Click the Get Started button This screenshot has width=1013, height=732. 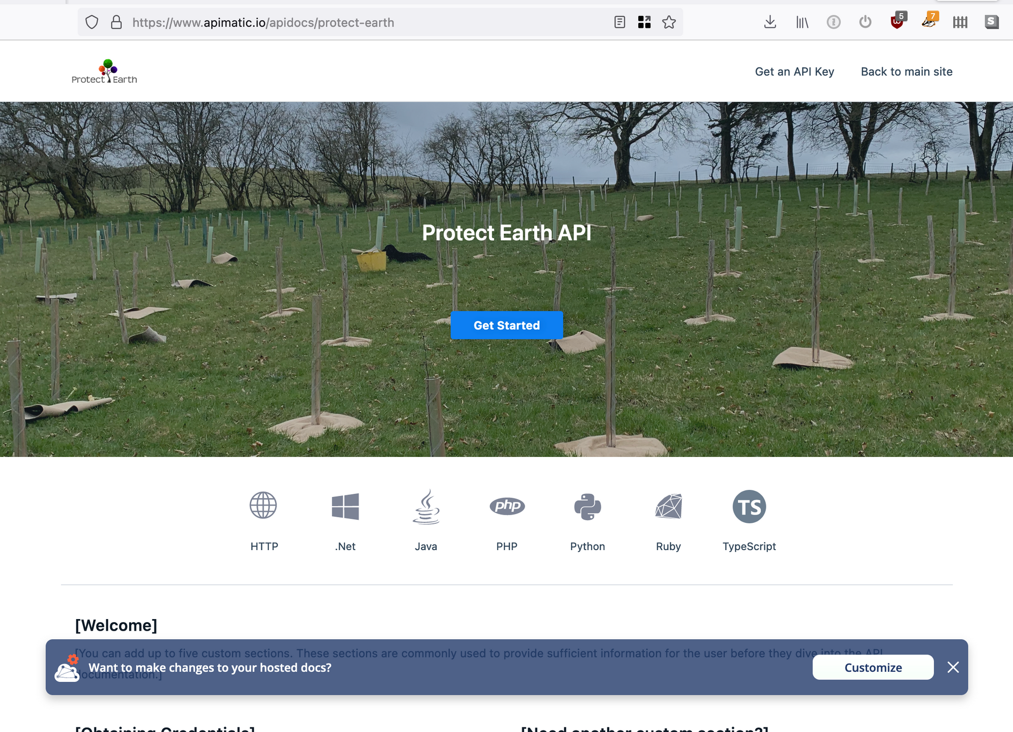coord(506,325)
